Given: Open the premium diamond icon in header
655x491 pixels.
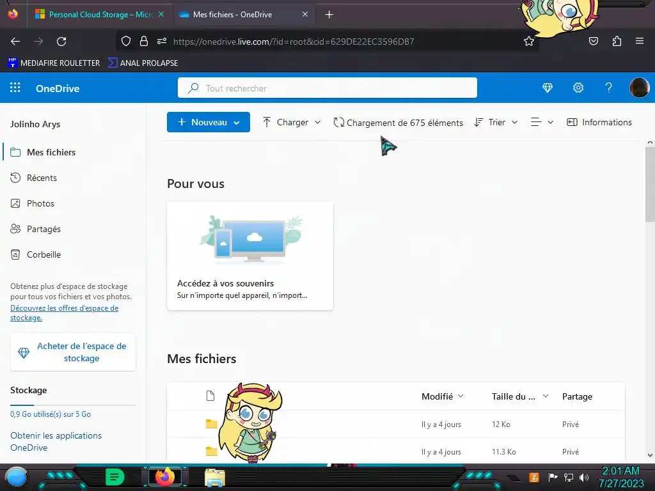Looking at the screenshot, I should 548,88.
